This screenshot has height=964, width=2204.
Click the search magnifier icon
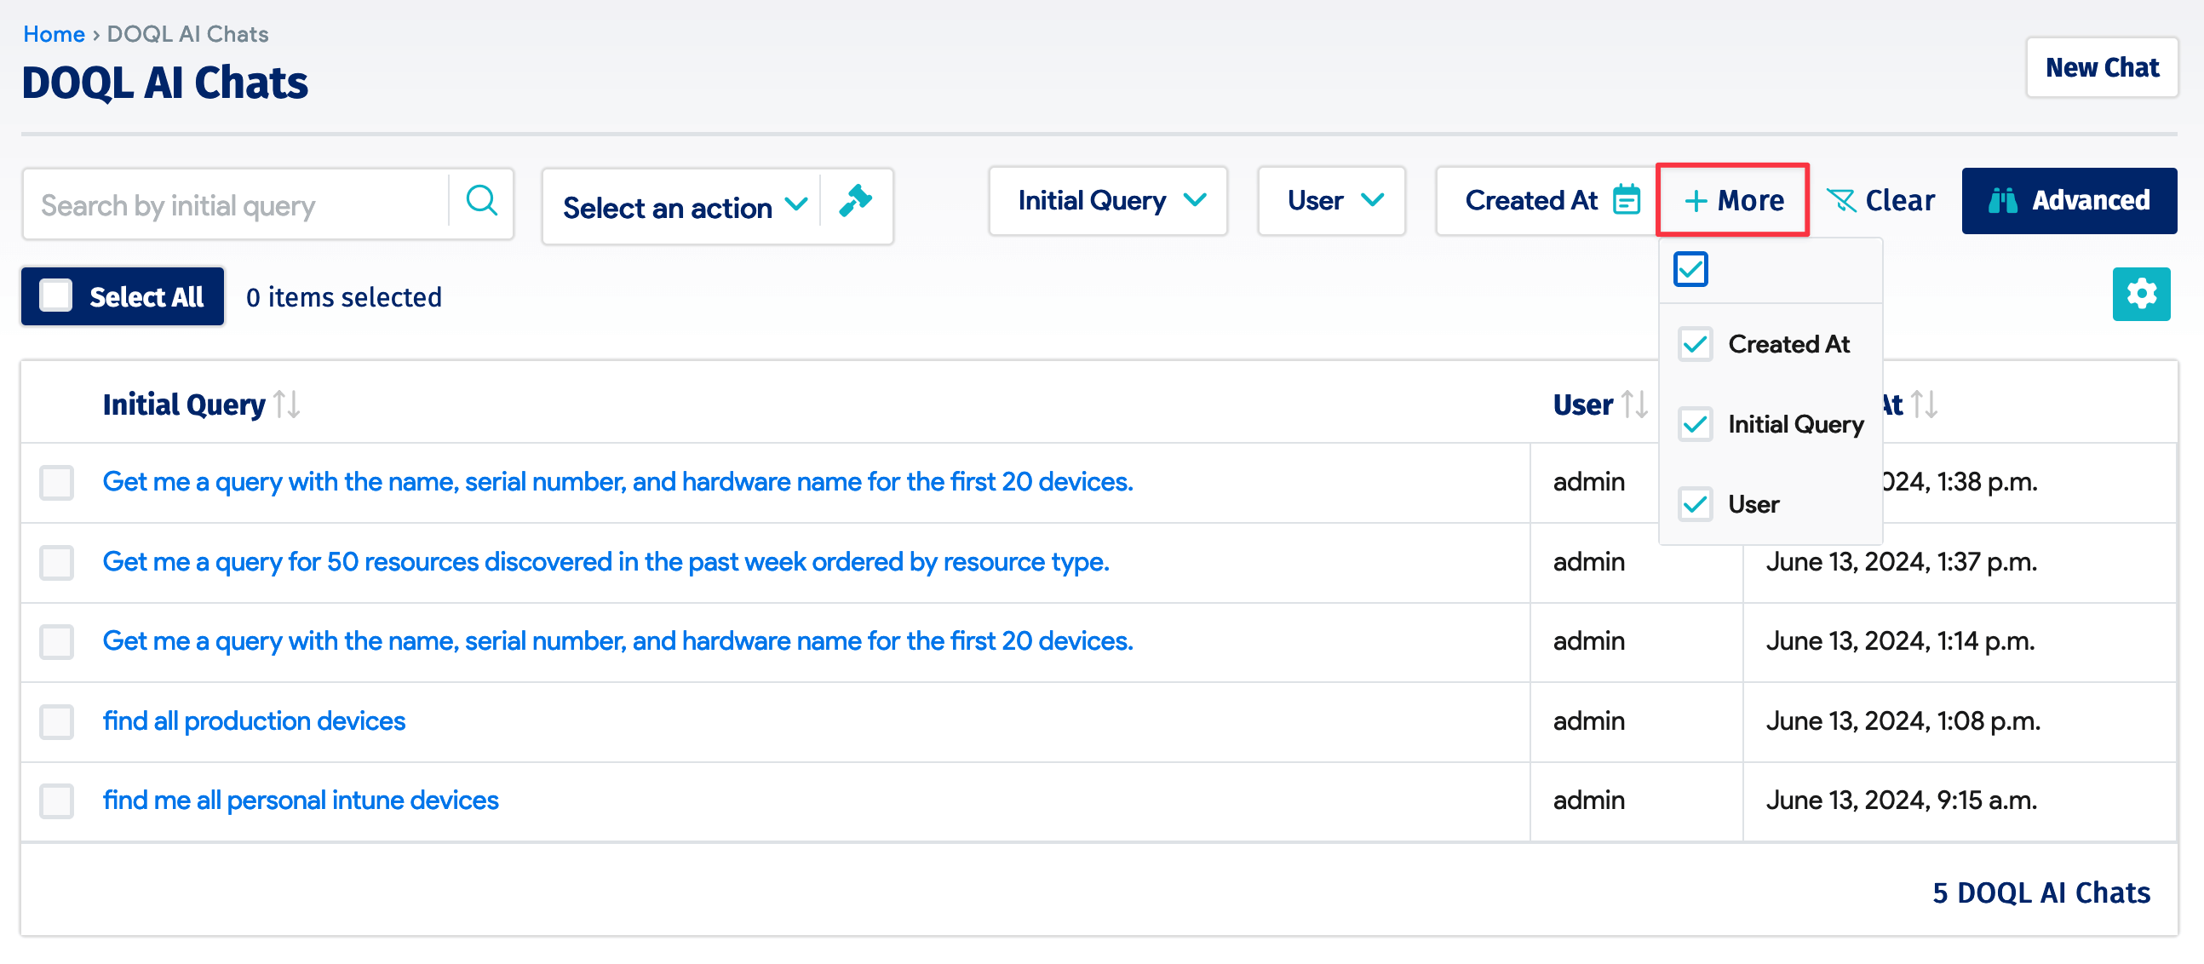tap(481, 203)
